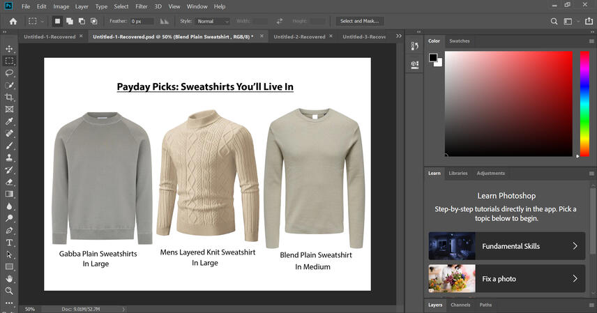The height and width of the screenshot is (313, 597).
Task: Open the Style dropdown set to Normal
Action: (x=213, y=22)
